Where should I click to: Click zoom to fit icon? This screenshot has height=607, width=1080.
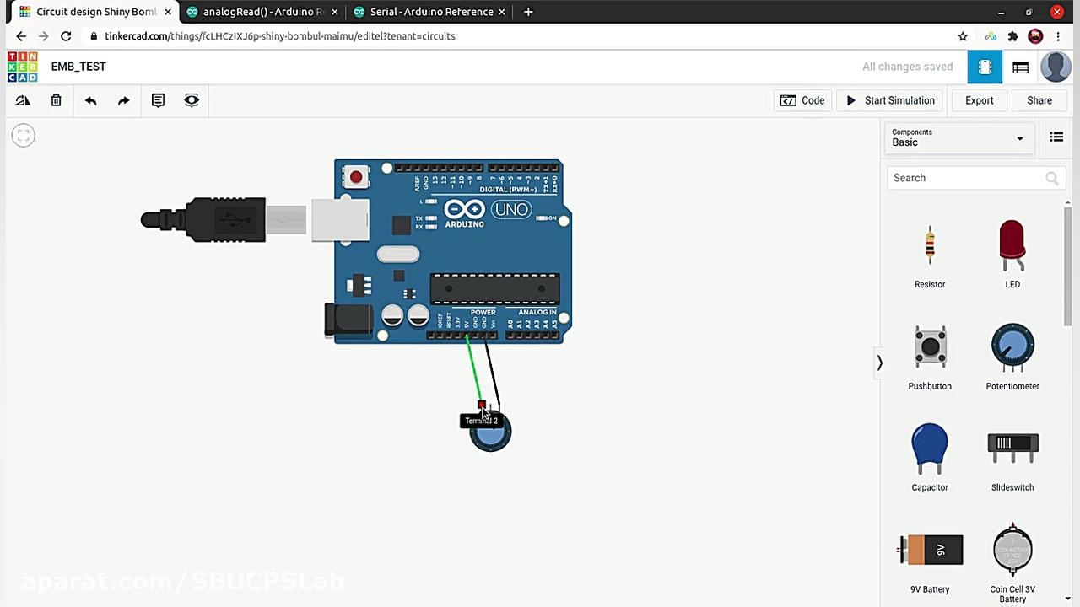click(24, 135)
